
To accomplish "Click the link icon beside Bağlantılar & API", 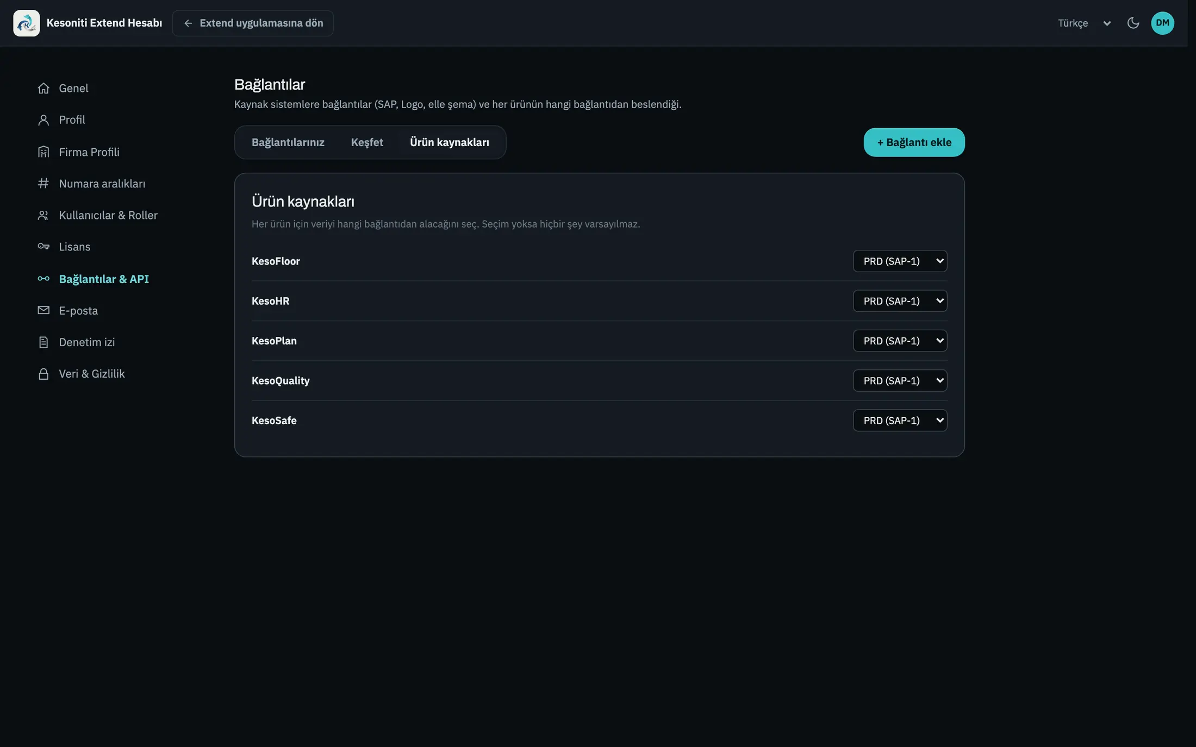I will (x=43, y=279).
